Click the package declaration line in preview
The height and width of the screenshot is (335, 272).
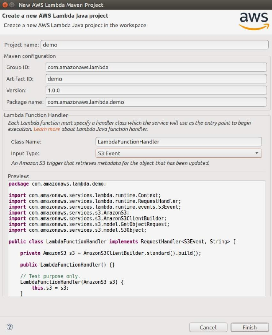pyautogui.click(x=57, y=184)
